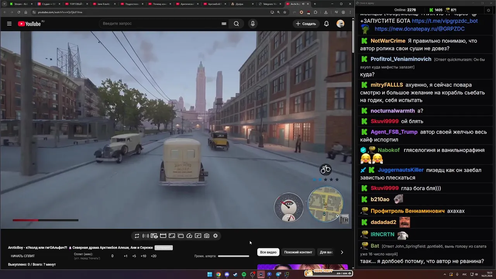496x279 pixels.
Task: Open playback speed gauge icon
Action: click(x=189, y=236)
